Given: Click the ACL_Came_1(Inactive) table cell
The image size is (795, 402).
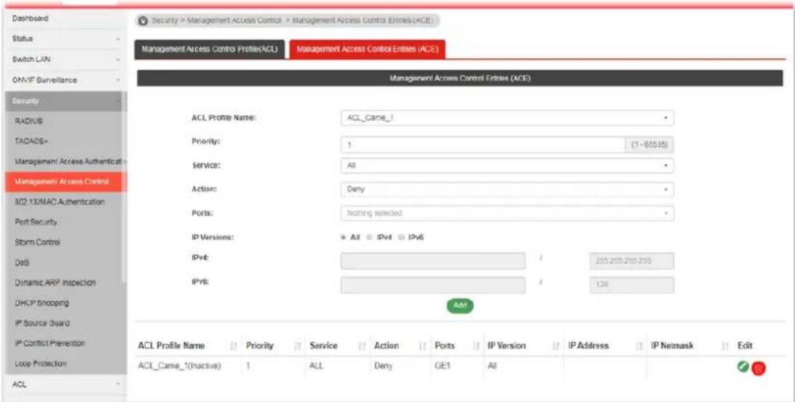Looking at the screenshot, I should click(x=180, y=366).
